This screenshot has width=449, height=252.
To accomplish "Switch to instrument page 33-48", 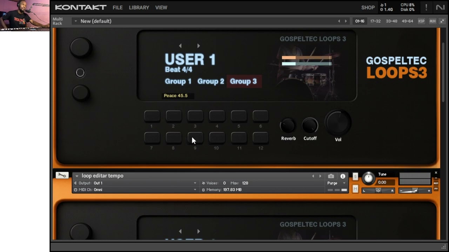I will click(x=391, y=21).
